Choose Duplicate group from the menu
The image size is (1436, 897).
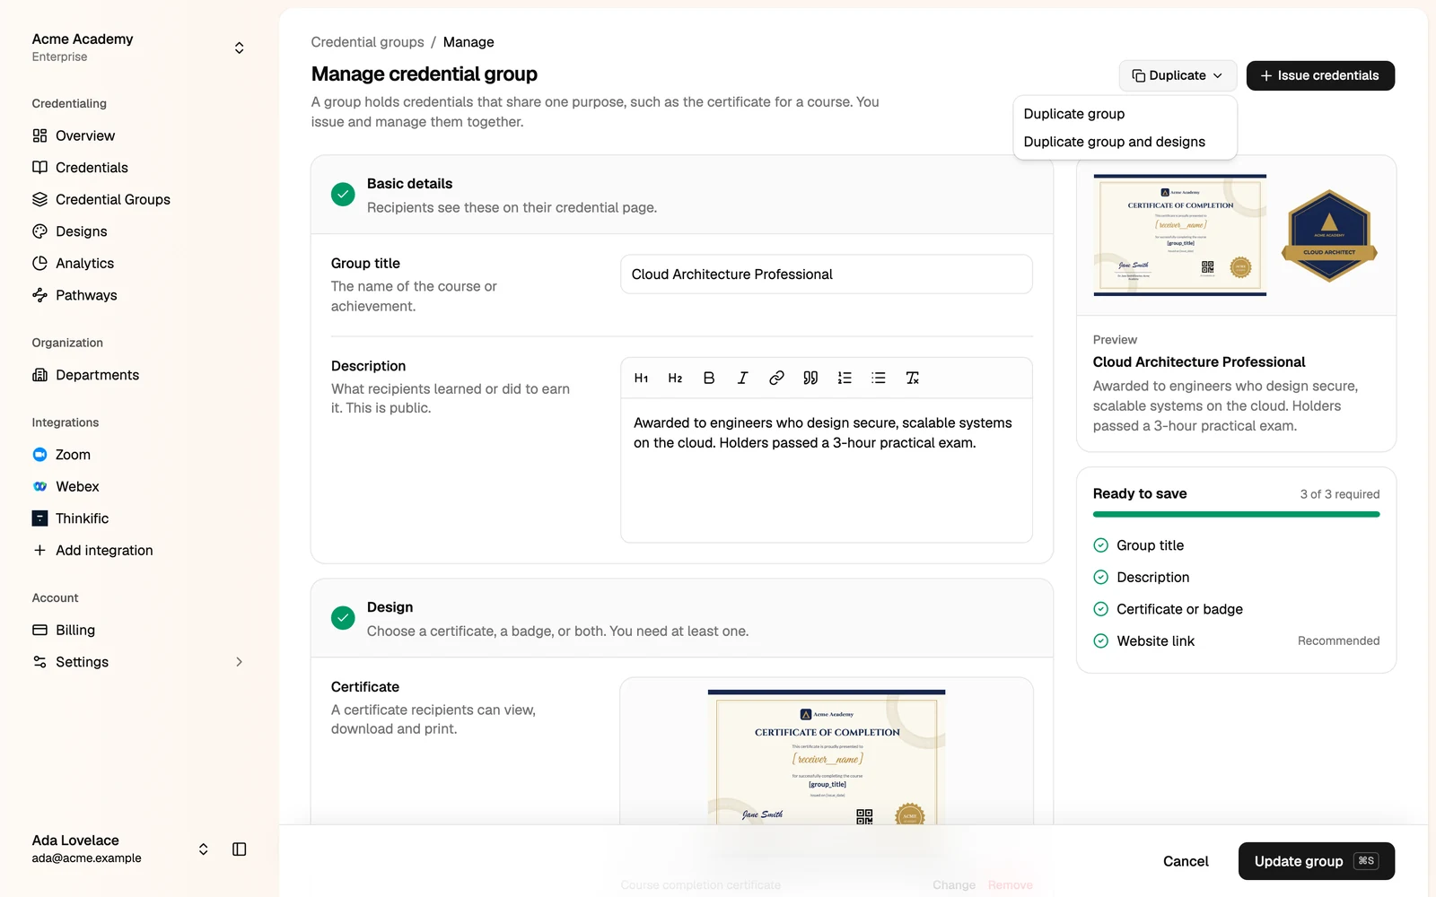[x=1125, y=114]
